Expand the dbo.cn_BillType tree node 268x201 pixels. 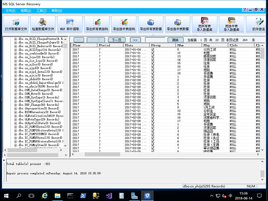coord(15,49)
